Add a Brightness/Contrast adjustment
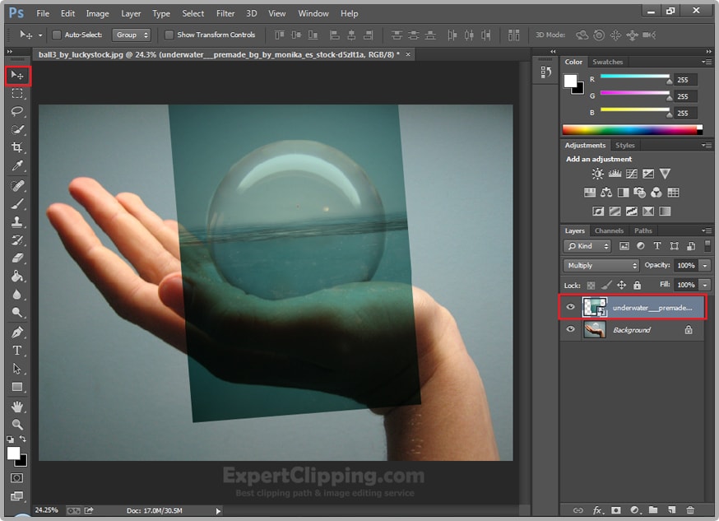Viewport: 719px width, 521px height. [x=598, y=174]
